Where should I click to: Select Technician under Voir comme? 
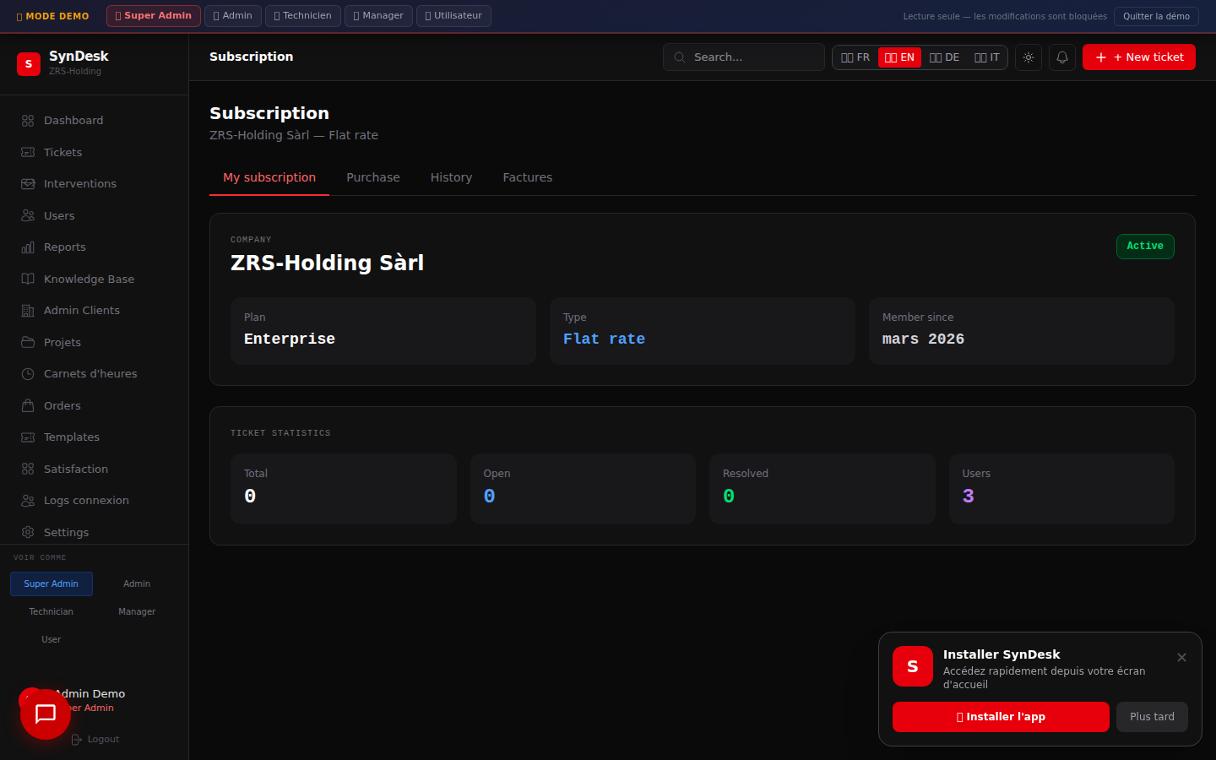click(51, 611)
